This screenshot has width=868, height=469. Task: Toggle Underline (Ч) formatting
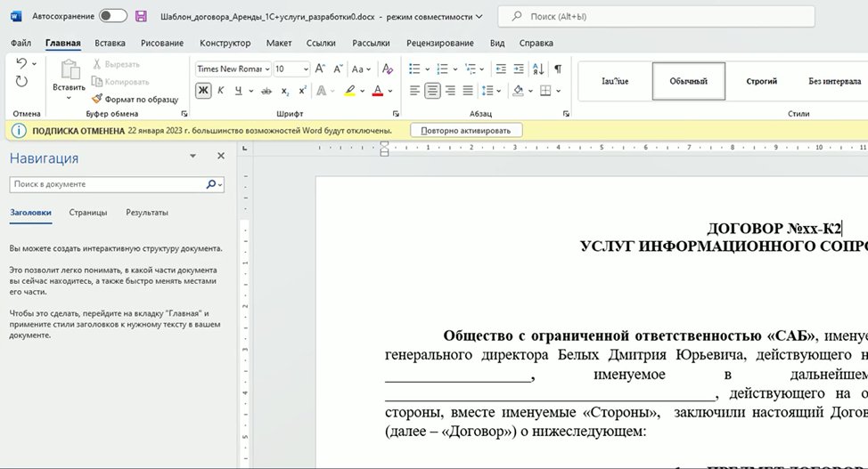click(238, 91)
